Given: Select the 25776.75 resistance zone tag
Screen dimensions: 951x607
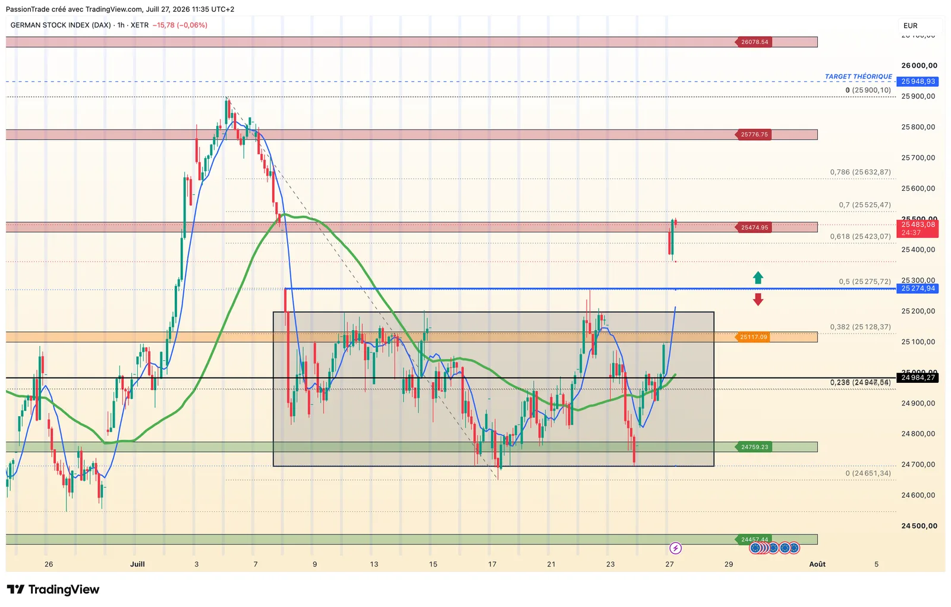Looking at the screenshot, I should tap(754, 134).
